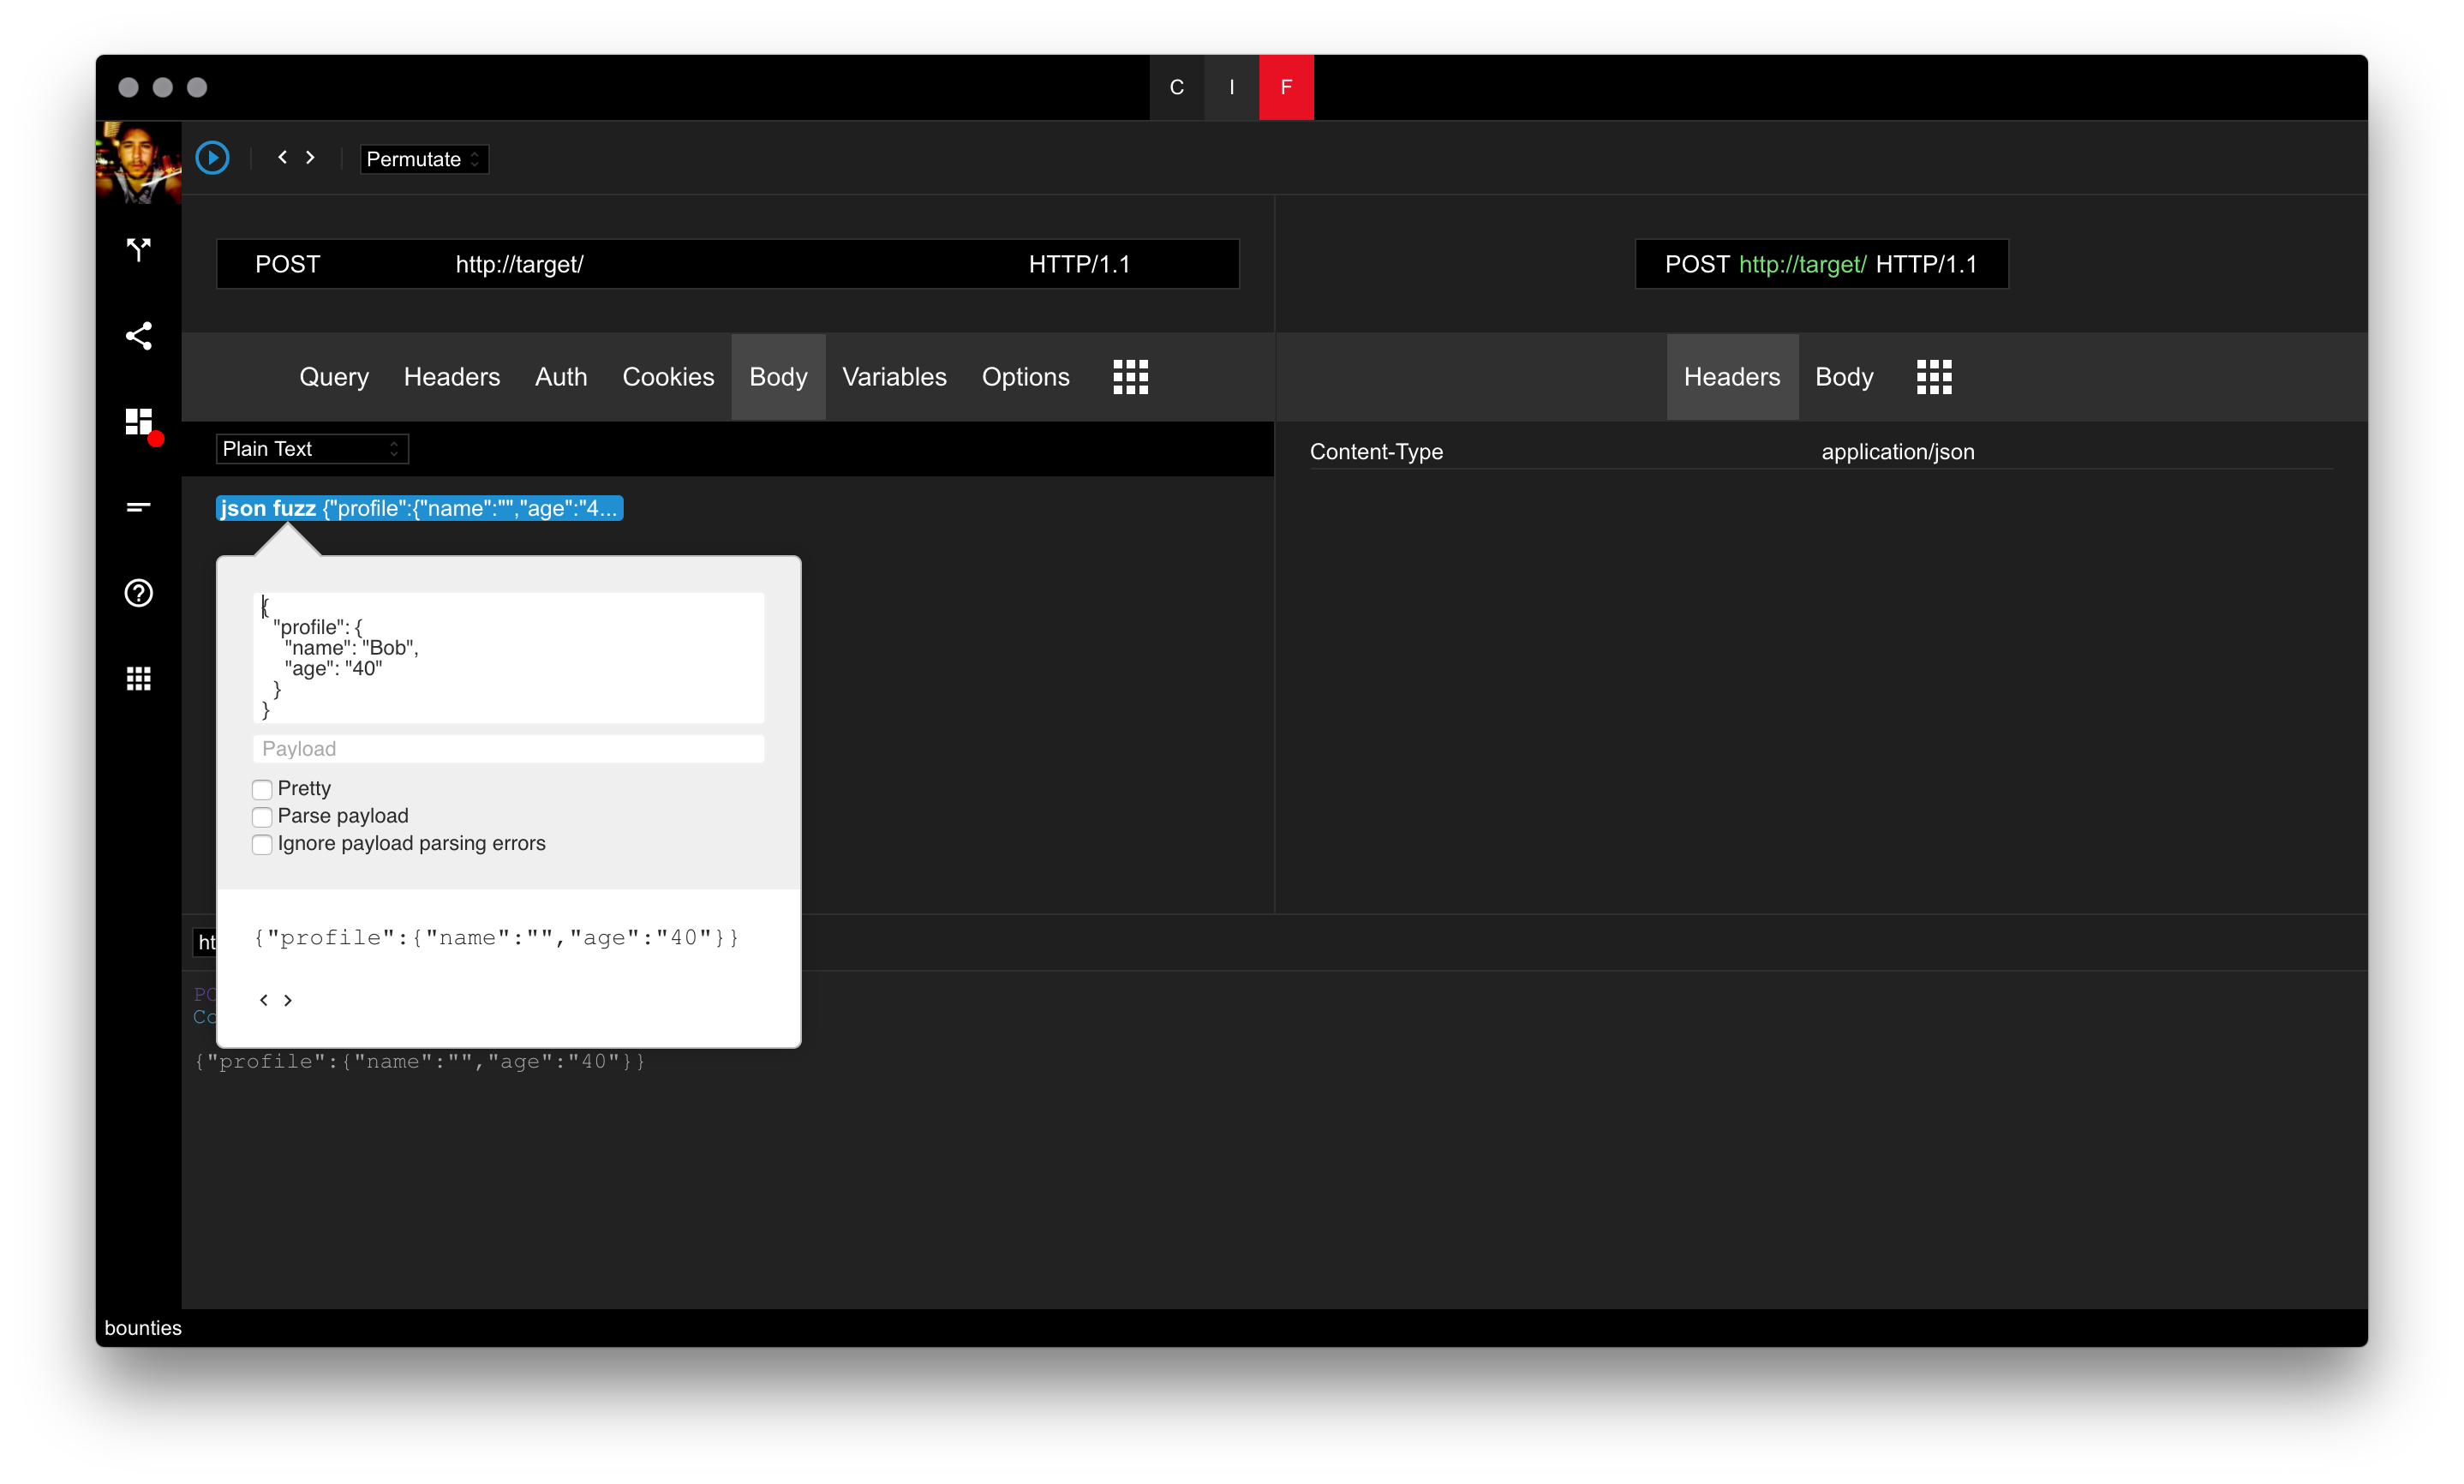This screenshot has width=2464, height=1484.
Task: Open the response Body tab
Action: tap(1843, 377)
